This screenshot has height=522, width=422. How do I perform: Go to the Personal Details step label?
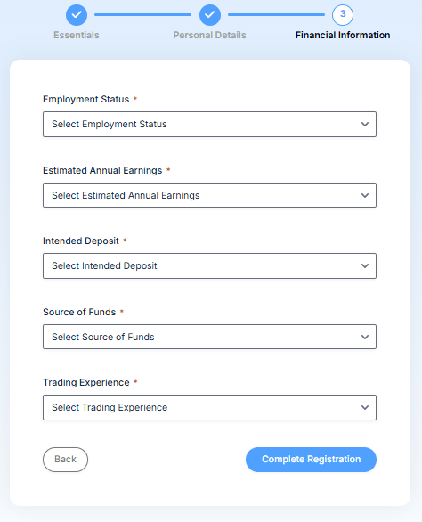(x=210, y=35)
